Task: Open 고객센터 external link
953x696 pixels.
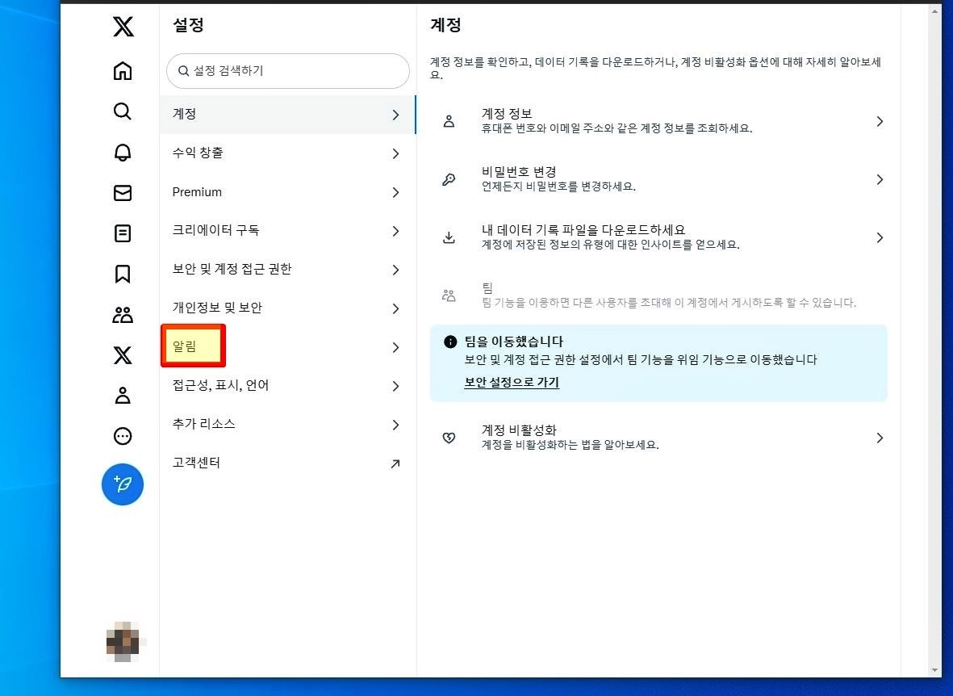Action: pos(287,463)
